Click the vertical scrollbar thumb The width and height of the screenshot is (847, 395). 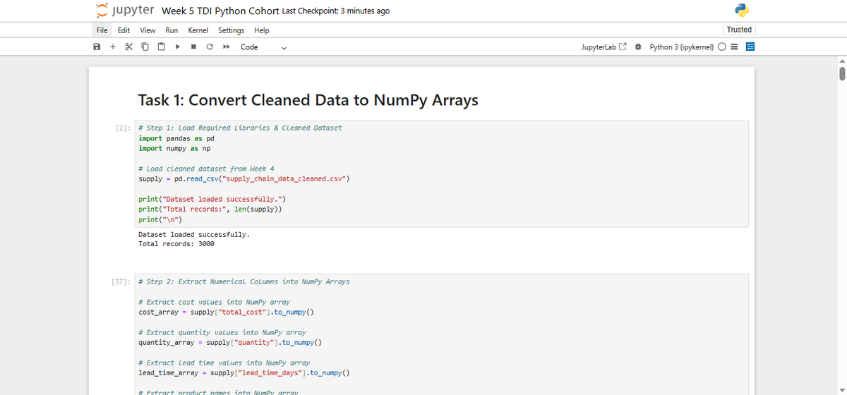click(841, 74)
